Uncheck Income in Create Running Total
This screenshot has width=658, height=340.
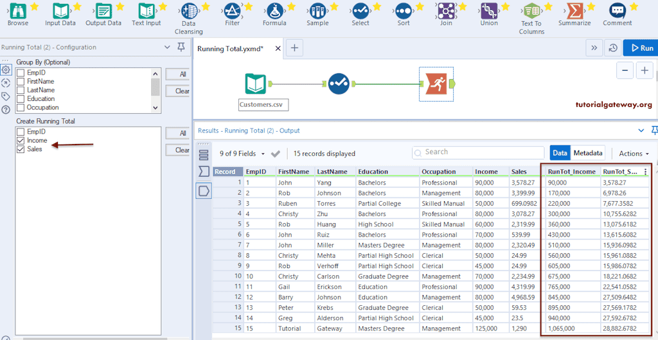point(20,141)
